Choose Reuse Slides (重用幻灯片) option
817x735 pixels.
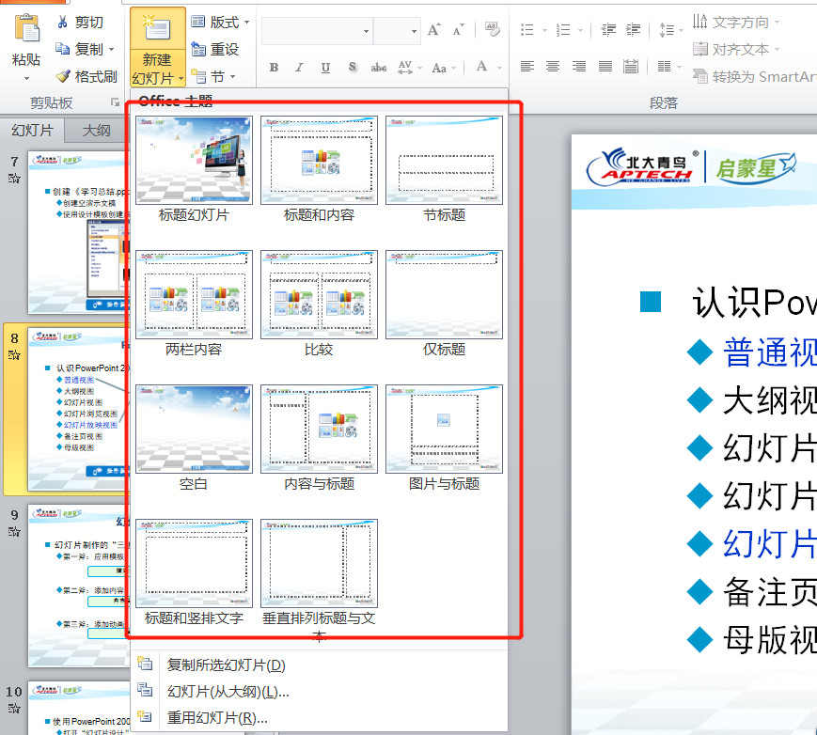[216, 718]
